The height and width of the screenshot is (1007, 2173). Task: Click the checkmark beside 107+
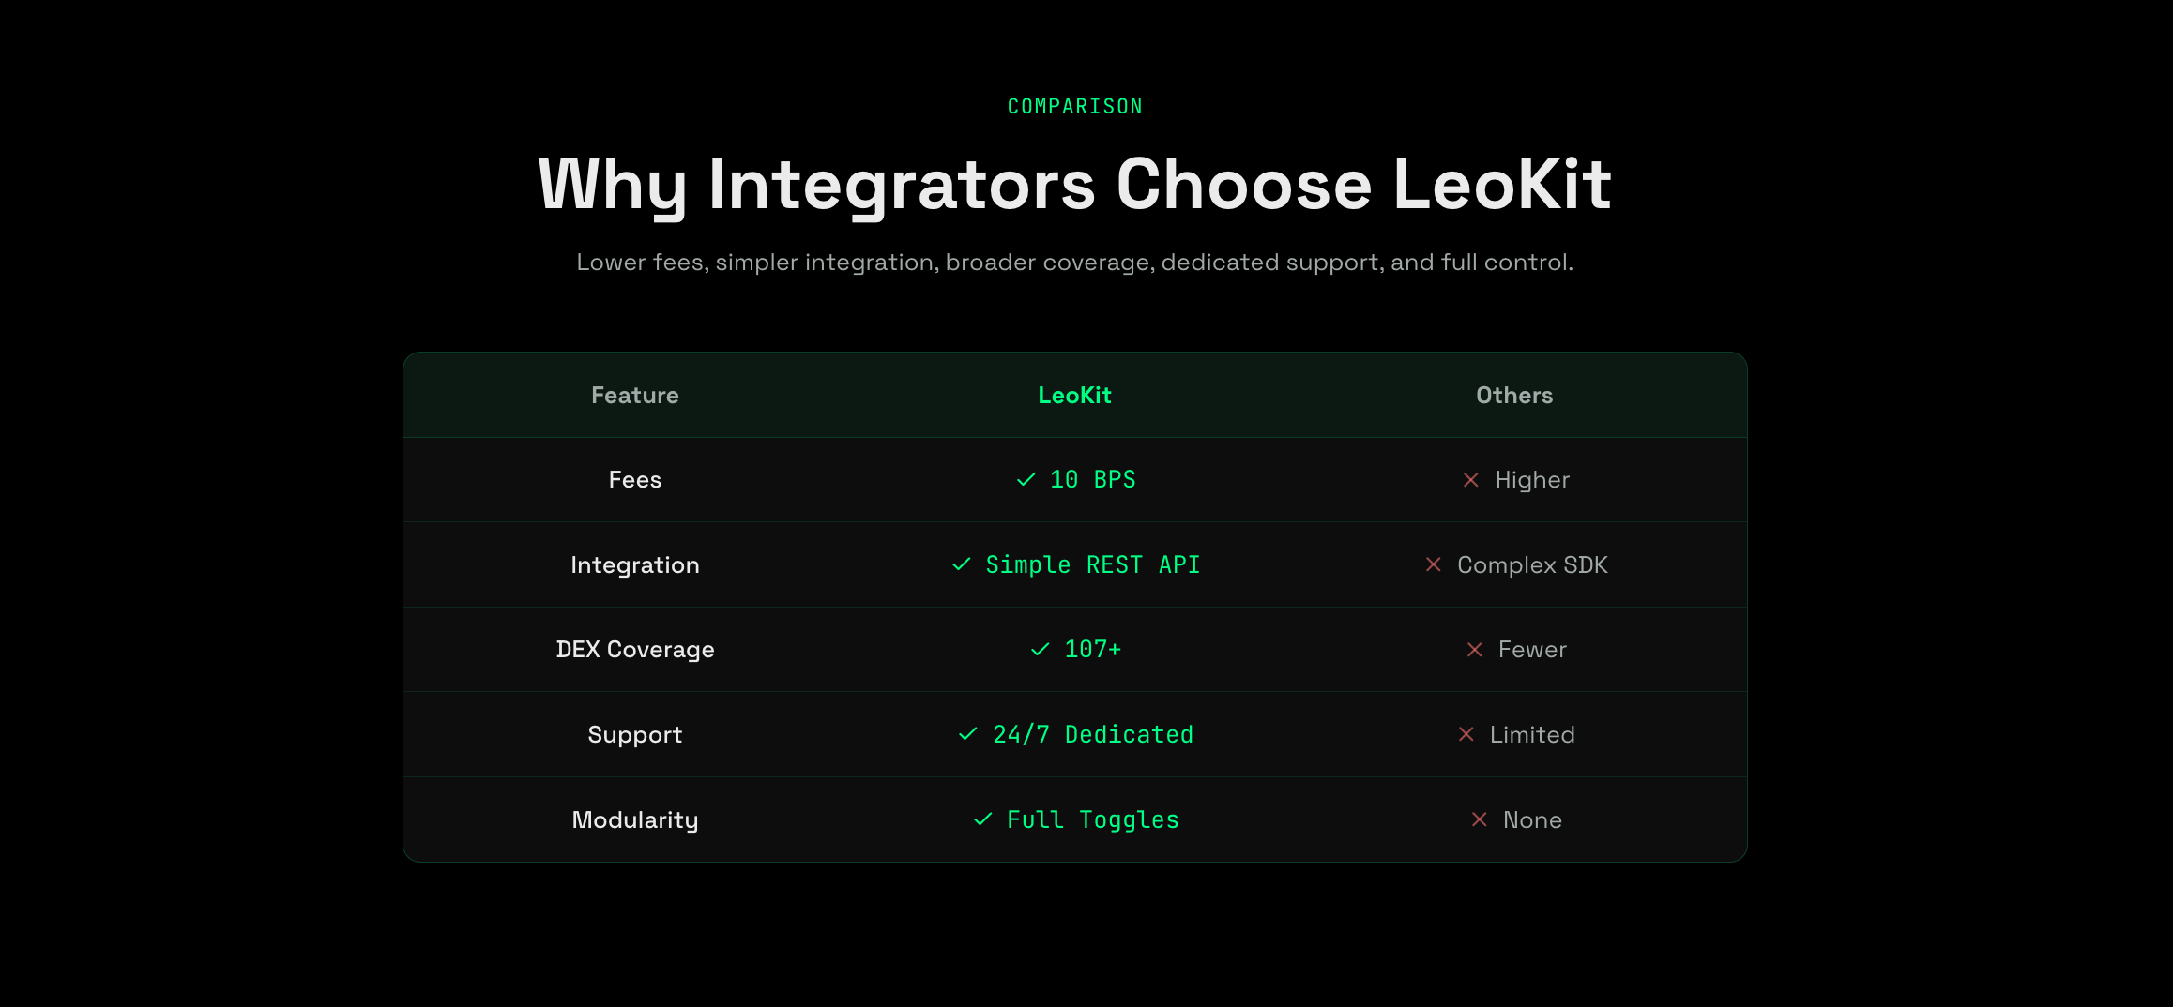point(1040,649)
